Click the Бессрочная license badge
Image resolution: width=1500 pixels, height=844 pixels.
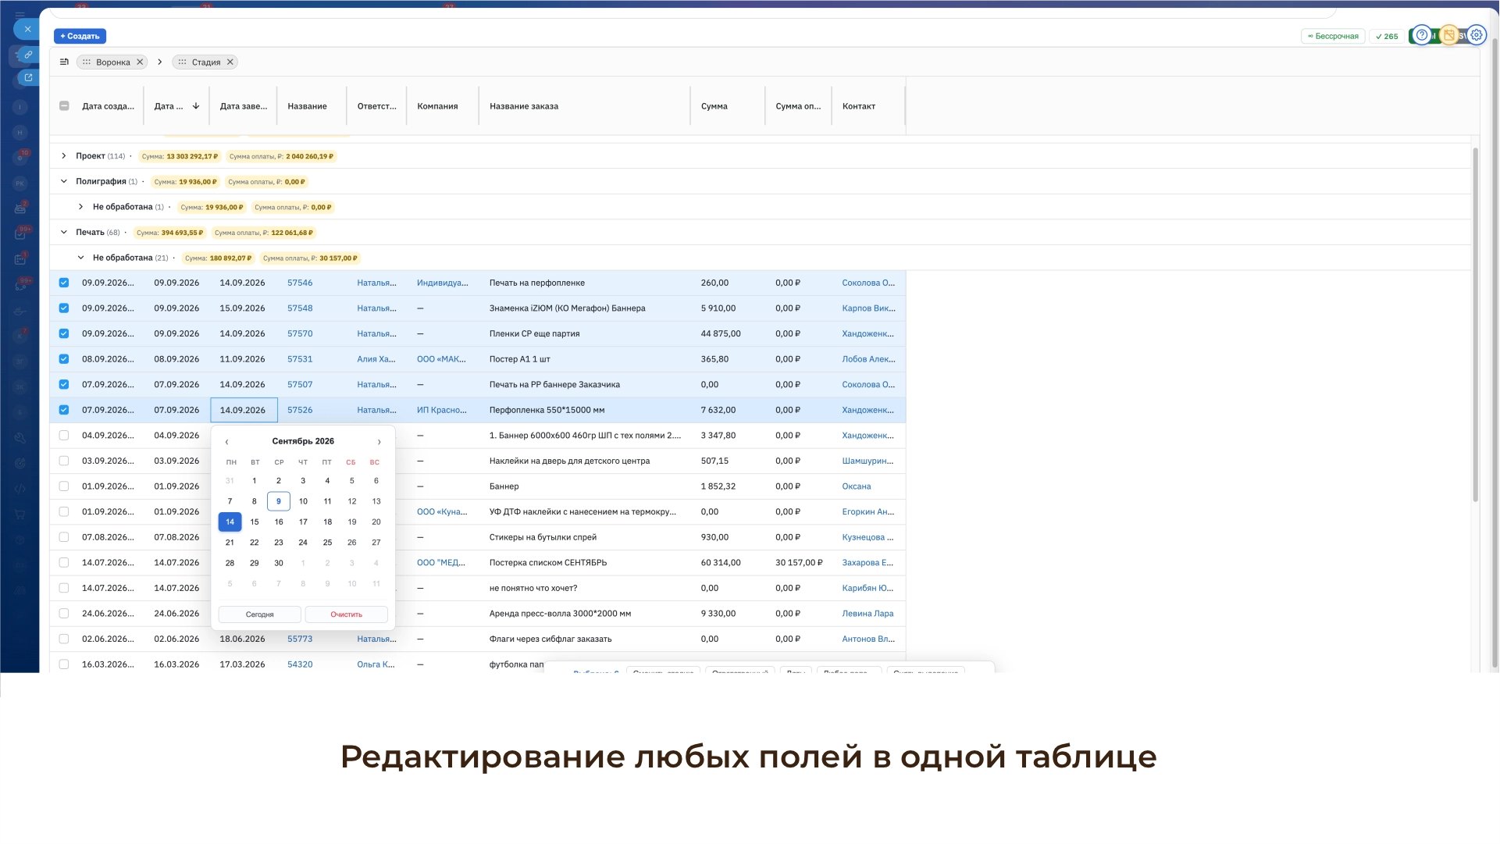1333,36
